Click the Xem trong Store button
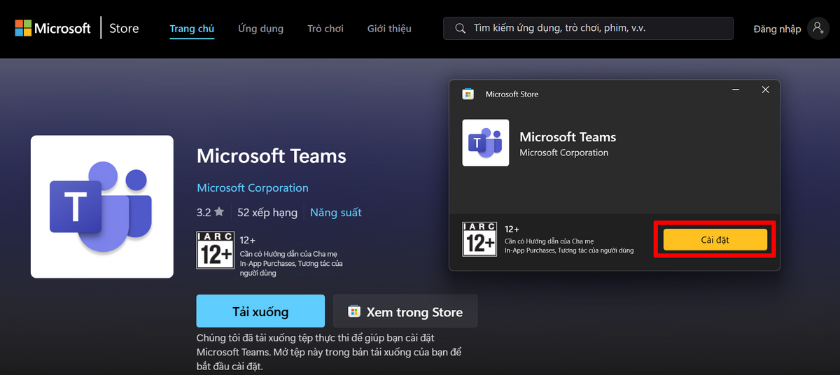 [x=405, y=311]
